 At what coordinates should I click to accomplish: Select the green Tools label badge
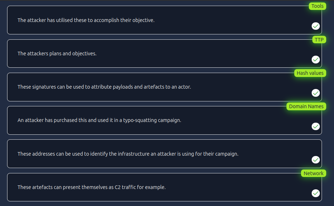point(317,6)
